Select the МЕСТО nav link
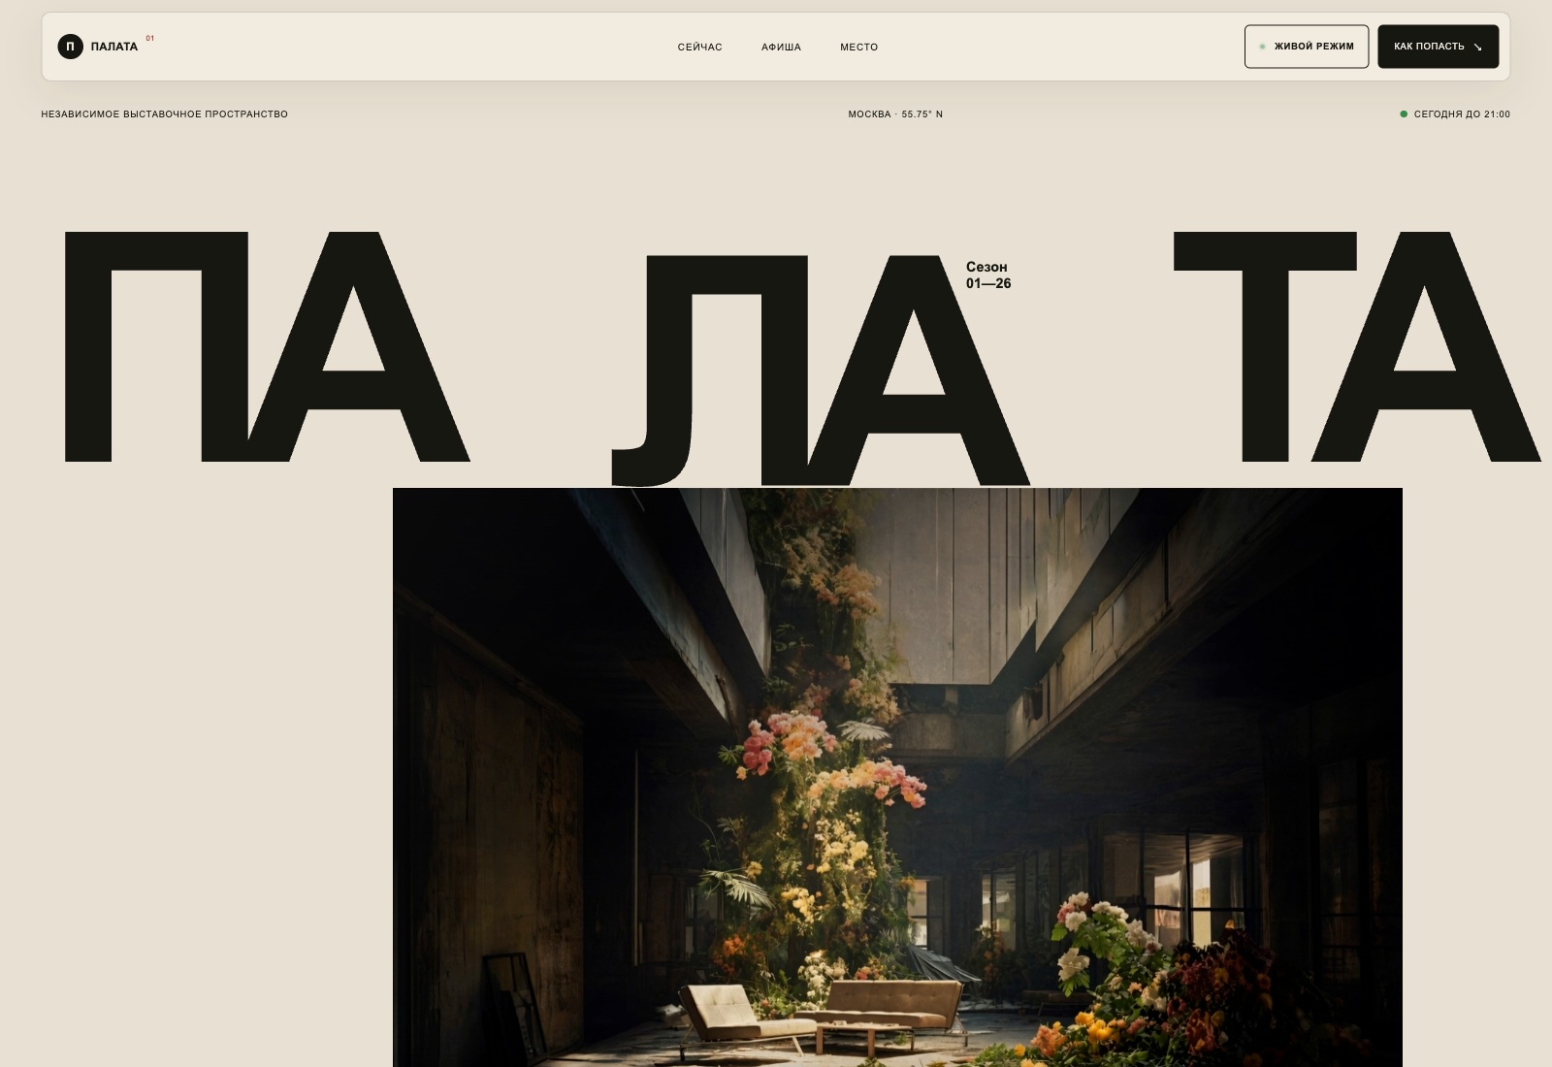 click(858, 47)
